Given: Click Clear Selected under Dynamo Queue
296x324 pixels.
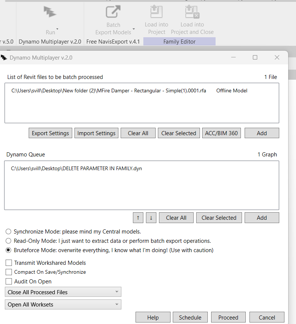Looking at the screenshot, I should [219, 218].
